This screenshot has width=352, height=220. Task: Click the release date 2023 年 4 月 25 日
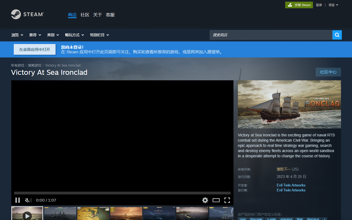(291, 177)
